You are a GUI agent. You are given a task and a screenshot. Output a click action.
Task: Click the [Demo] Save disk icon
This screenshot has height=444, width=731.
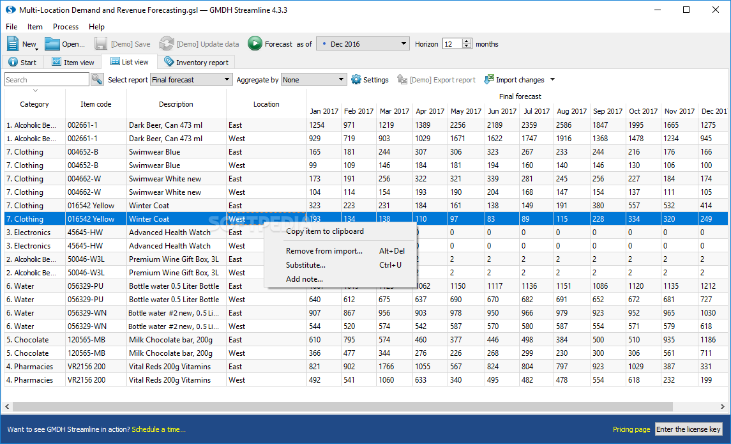(x=101, y=44)
